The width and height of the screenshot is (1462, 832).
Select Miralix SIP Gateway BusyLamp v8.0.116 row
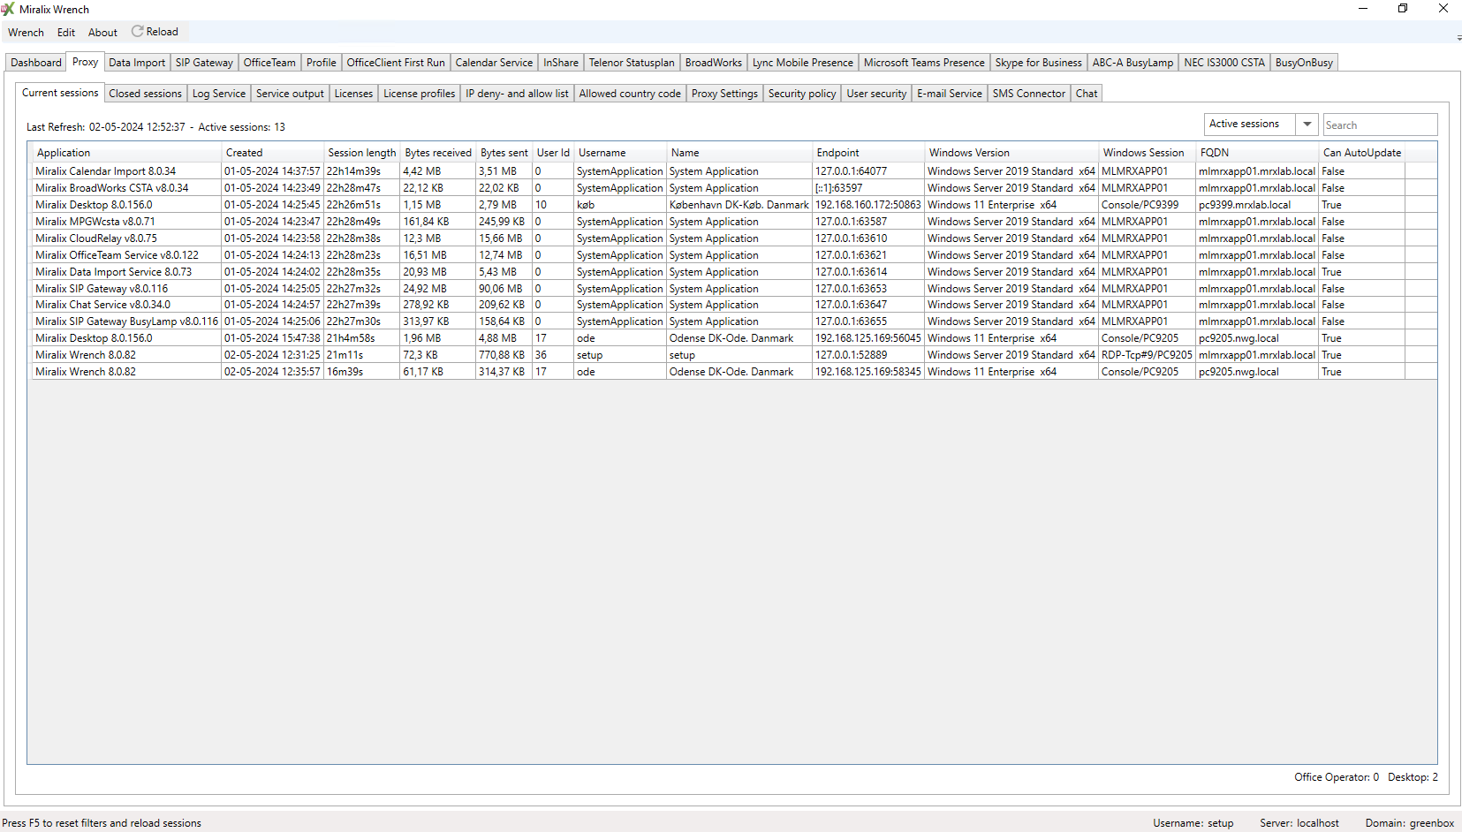pyautogui.click(x=731, y=321)
